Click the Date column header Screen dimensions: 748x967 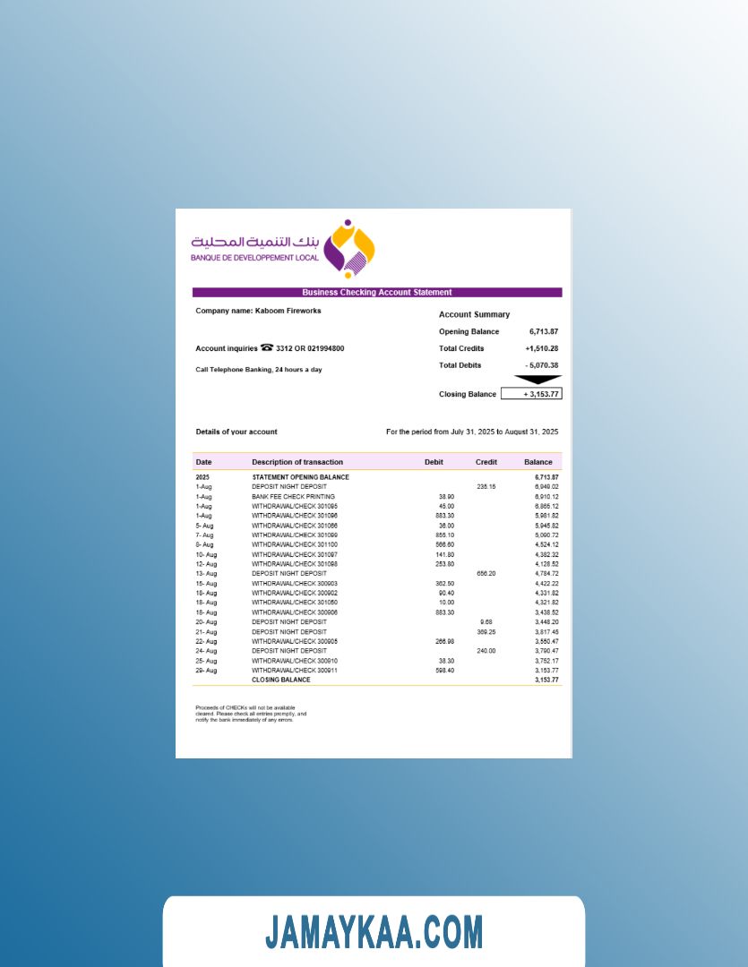click(x=203, y=462)
